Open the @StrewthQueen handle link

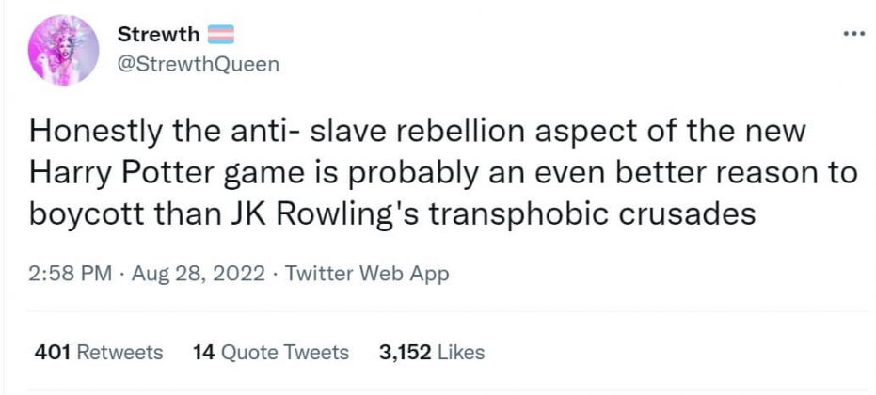(x=198, y=64)
